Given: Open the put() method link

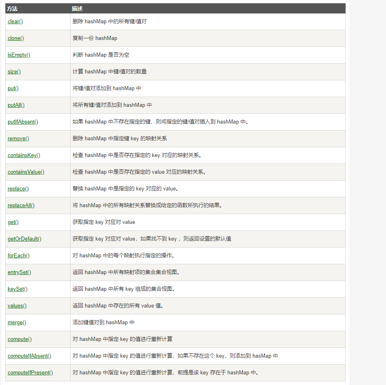Looking at the screenshot, I should (x=13, y=89).
